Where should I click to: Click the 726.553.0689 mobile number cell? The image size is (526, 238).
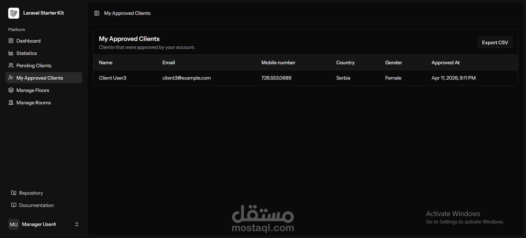[x=276, y=78]
